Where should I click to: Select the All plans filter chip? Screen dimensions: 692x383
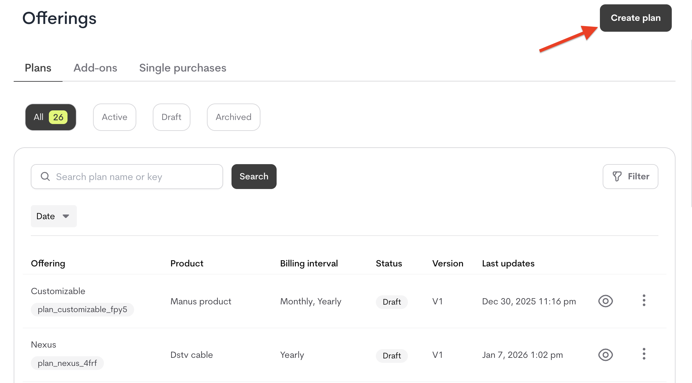point(50,117)
